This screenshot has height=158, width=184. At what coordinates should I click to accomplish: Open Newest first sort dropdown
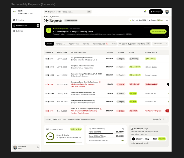[x=160, y=44]
